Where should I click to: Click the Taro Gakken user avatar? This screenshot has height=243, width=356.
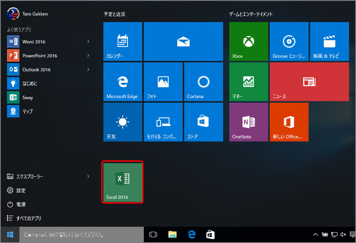tap(13, 14)
